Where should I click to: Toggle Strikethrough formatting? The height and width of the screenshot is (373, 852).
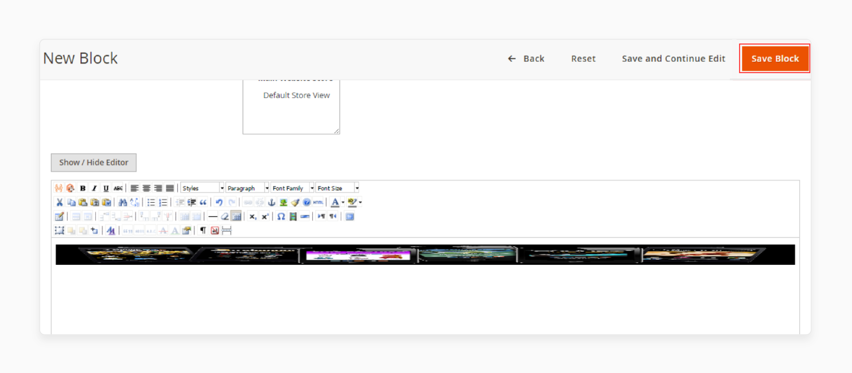click(118, 188)
